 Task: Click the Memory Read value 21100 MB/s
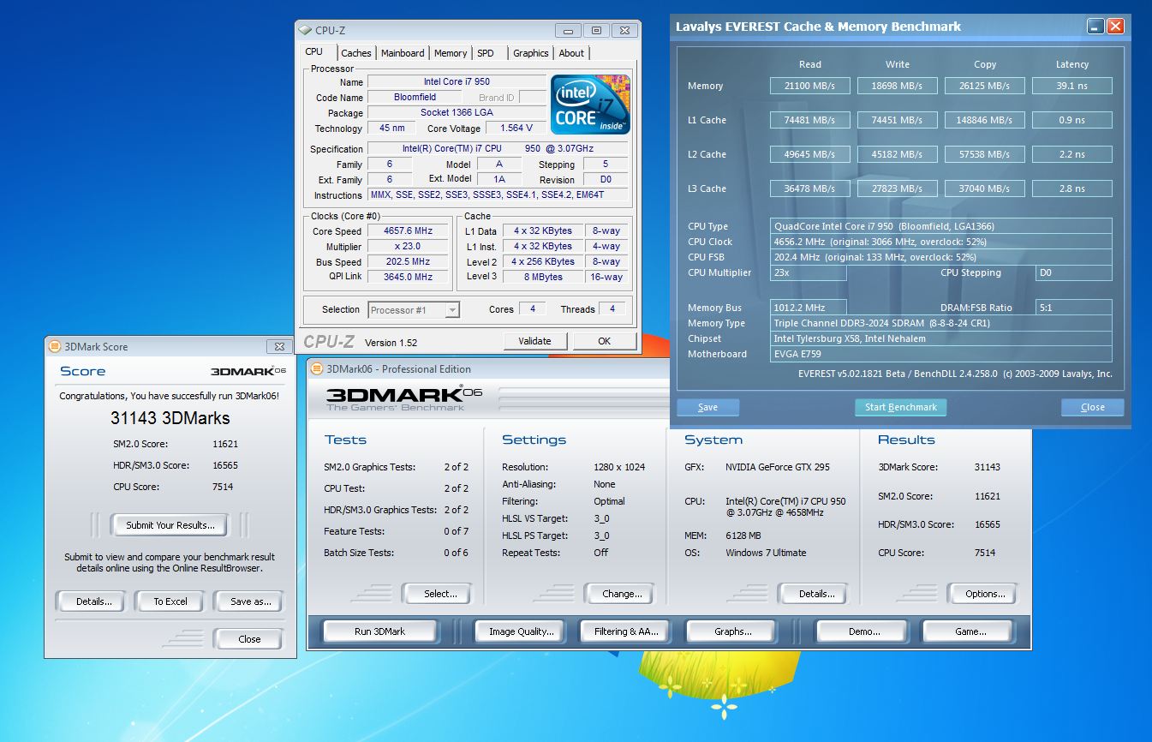(x=809, y=86)
